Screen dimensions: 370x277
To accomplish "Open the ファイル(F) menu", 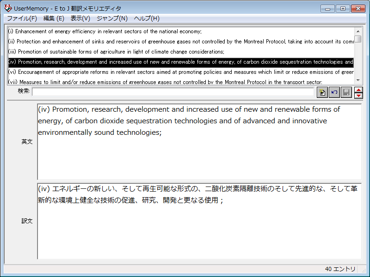I will 22,18.
